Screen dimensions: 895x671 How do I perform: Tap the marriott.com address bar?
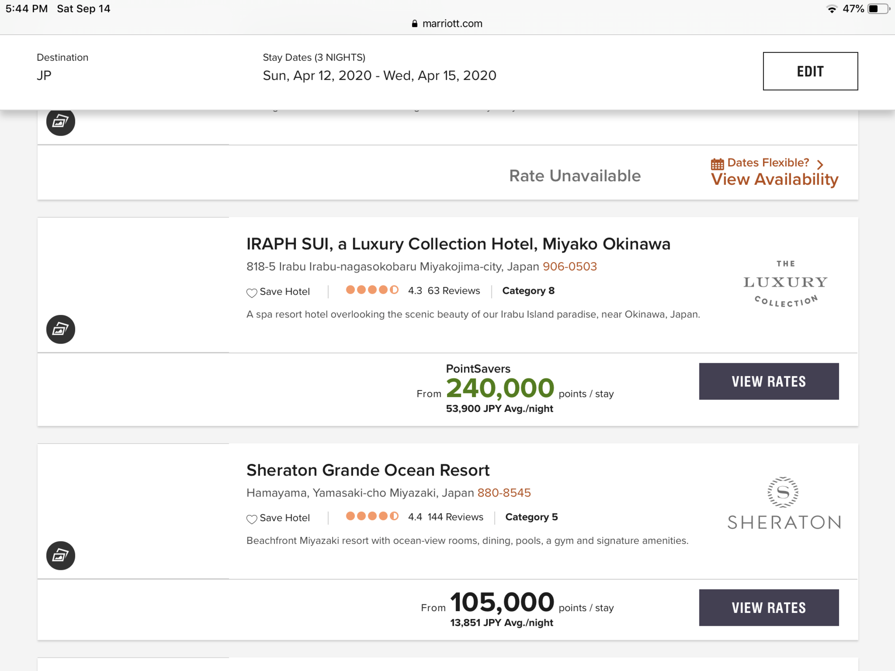[447, 24]
